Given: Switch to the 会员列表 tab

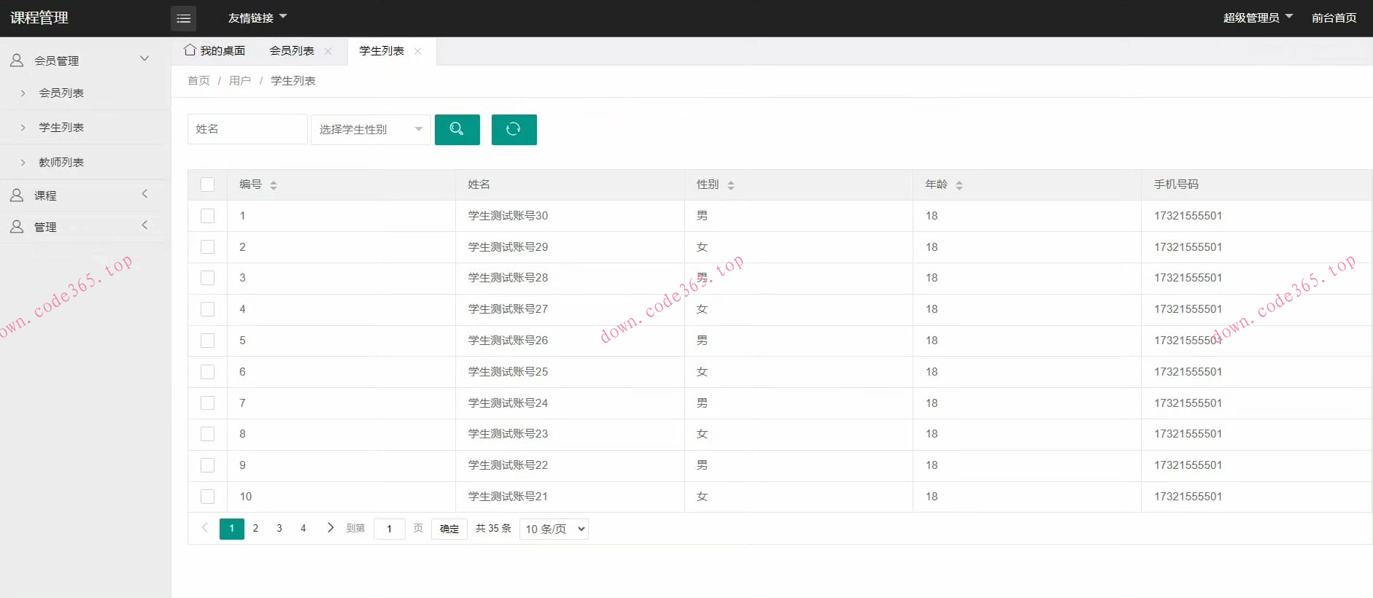Looking at the screenshot, I should (x=292, y=51).
